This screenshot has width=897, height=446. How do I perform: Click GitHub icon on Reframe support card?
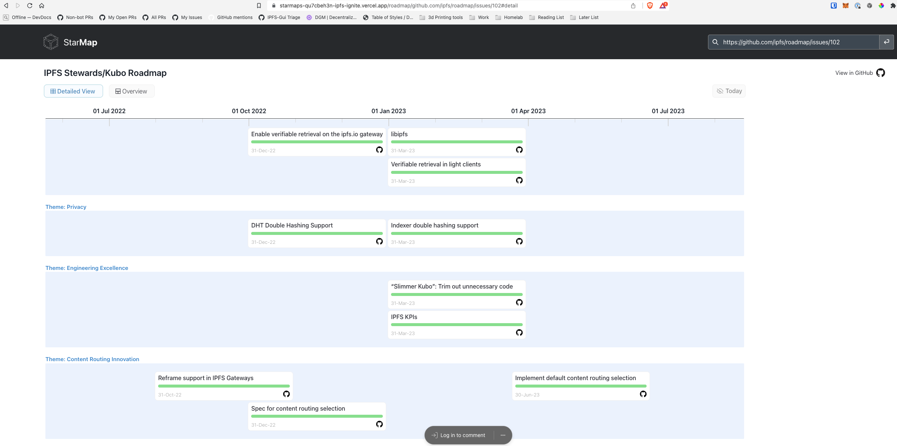point(286,394)
